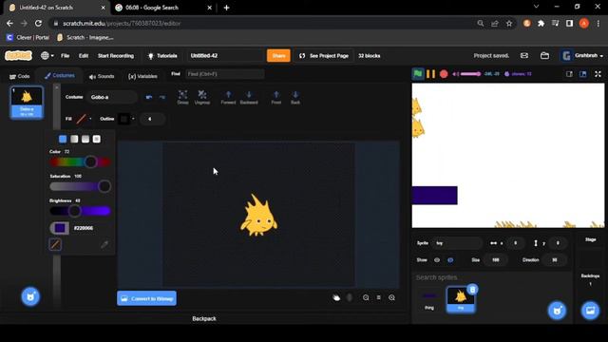Click the redo arrow in costume editor
The image size is (608, 342).
(x=162, y=97)
